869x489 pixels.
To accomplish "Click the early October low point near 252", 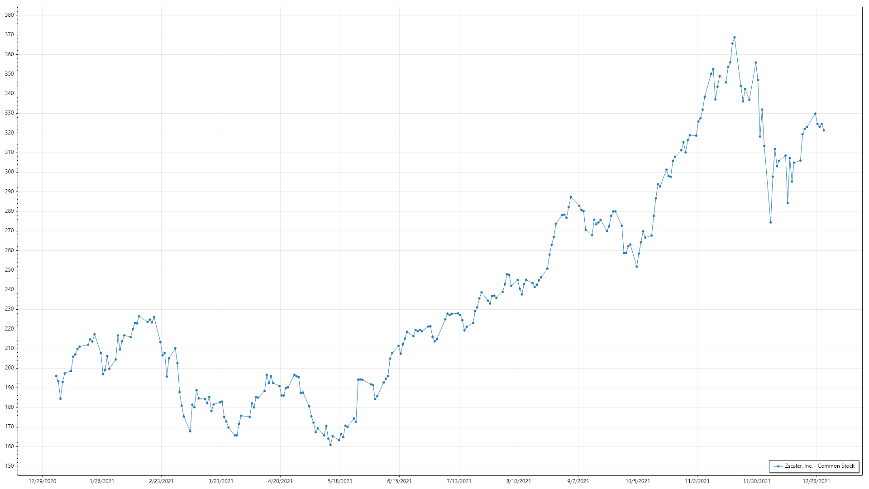I will pyautogui.click(x=636, y=267).
